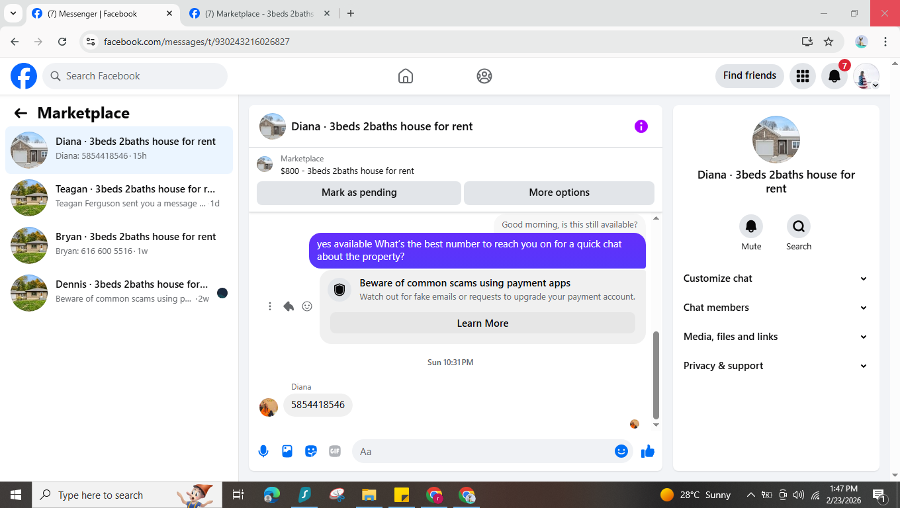The width and height of the screenshot is (900, 508).
Task: Open the Facebook menu grid icon
Action: coord(803,76)
